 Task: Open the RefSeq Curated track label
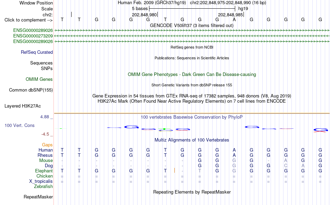point(37,52)
